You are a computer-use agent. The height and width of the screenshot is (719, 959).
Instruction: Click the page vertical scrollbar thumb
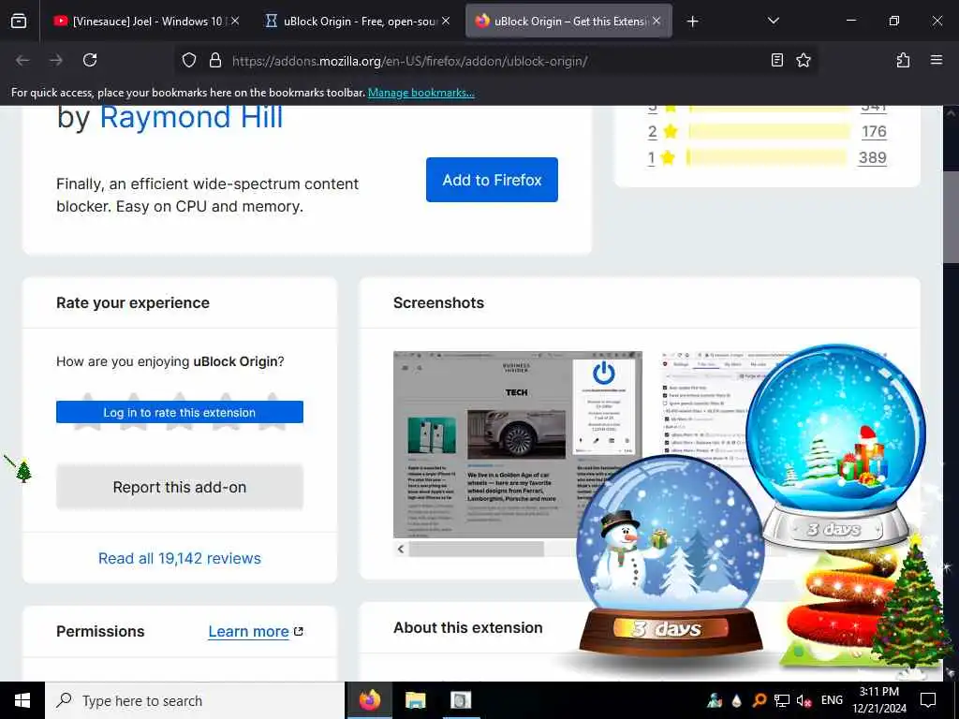click(952, 217)
